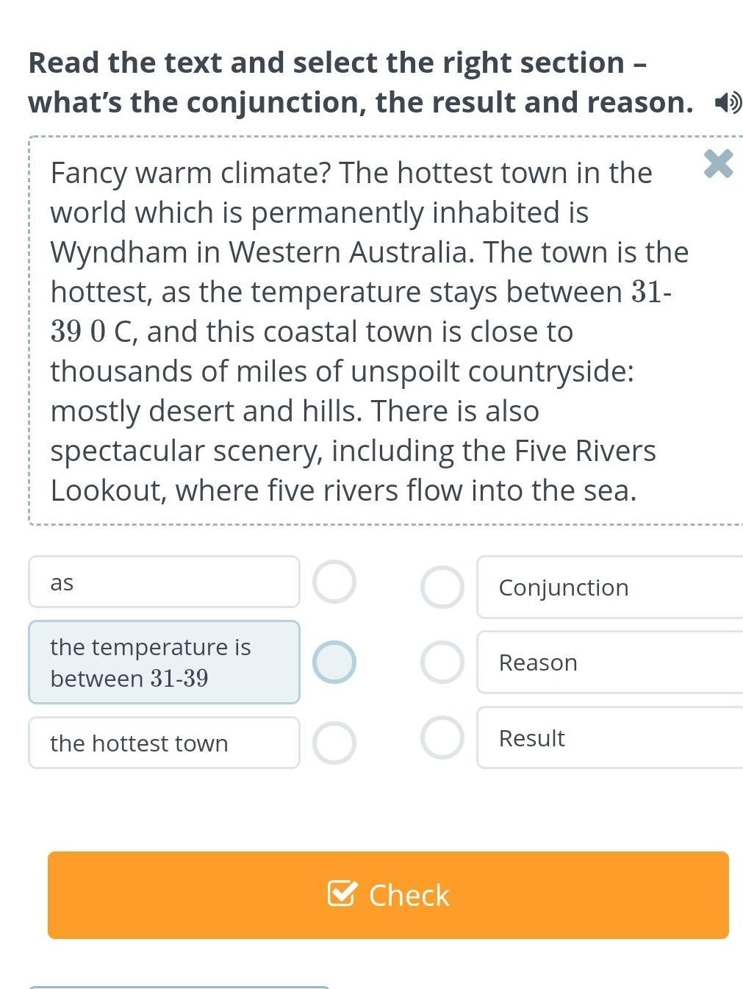Viewport: 743px width, 989px height.
Task: Select the Conjunction category box
Action: coord(610,588)
